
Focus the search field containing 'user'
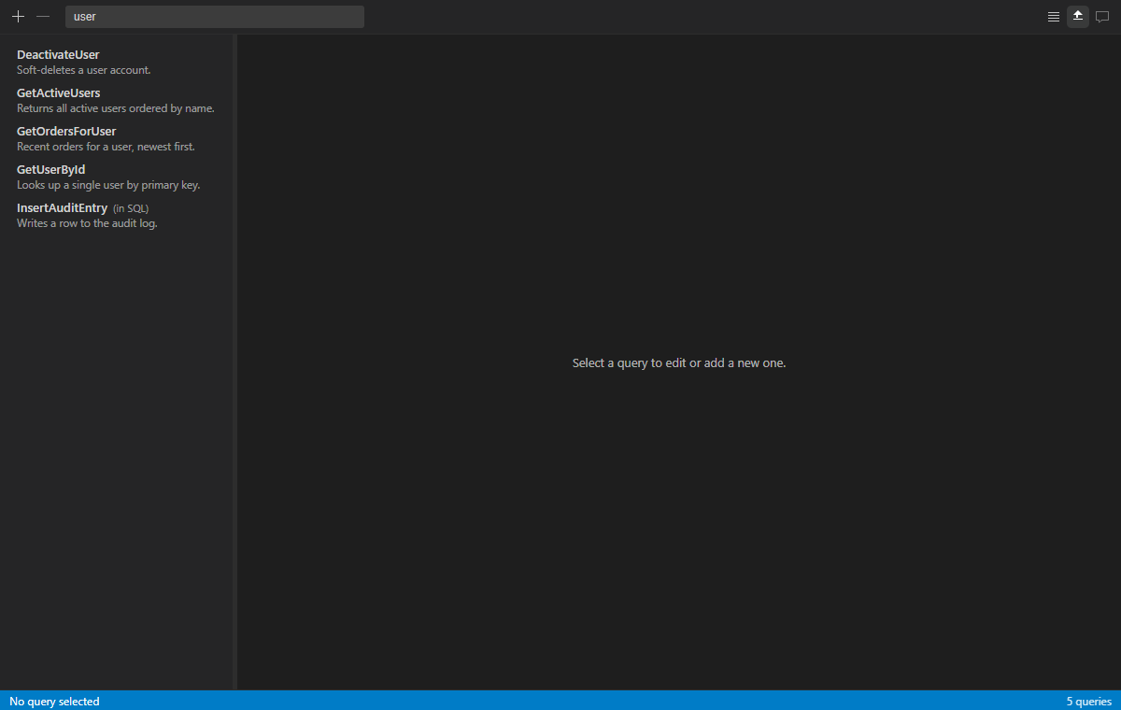point(215,17)
